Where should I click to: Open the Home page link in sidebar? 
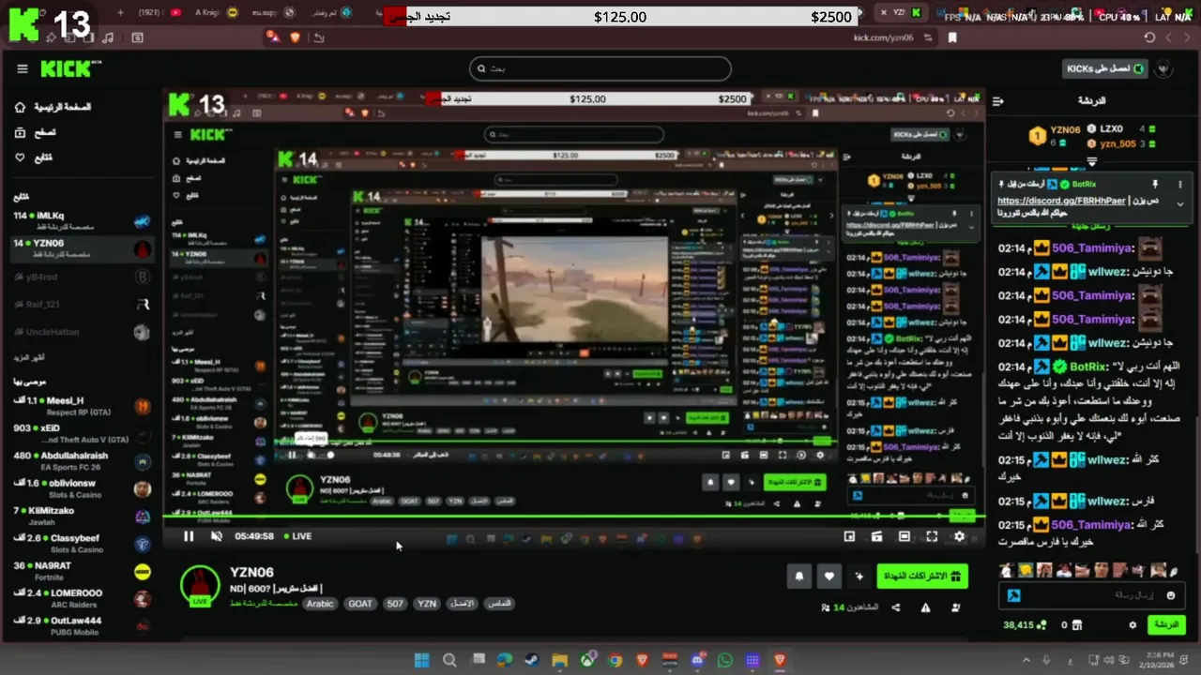coord(53,107)
